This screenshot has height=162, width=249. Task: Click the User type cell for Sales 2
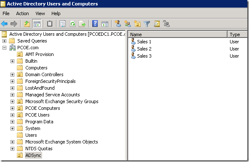(x=234, y=49)
